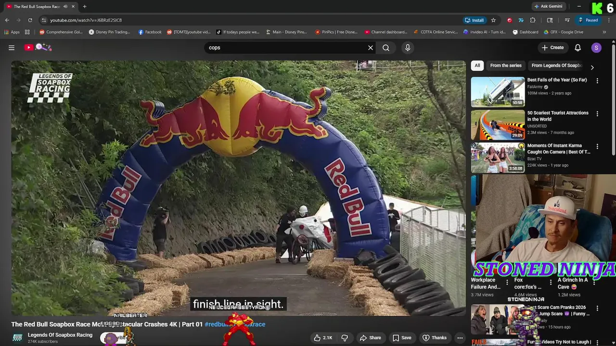
Task: Select the All filter chip
Action: (477, 65)
